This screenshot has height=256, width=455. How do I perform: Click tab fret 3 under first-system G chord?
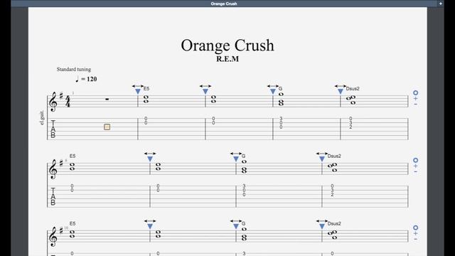281,119
